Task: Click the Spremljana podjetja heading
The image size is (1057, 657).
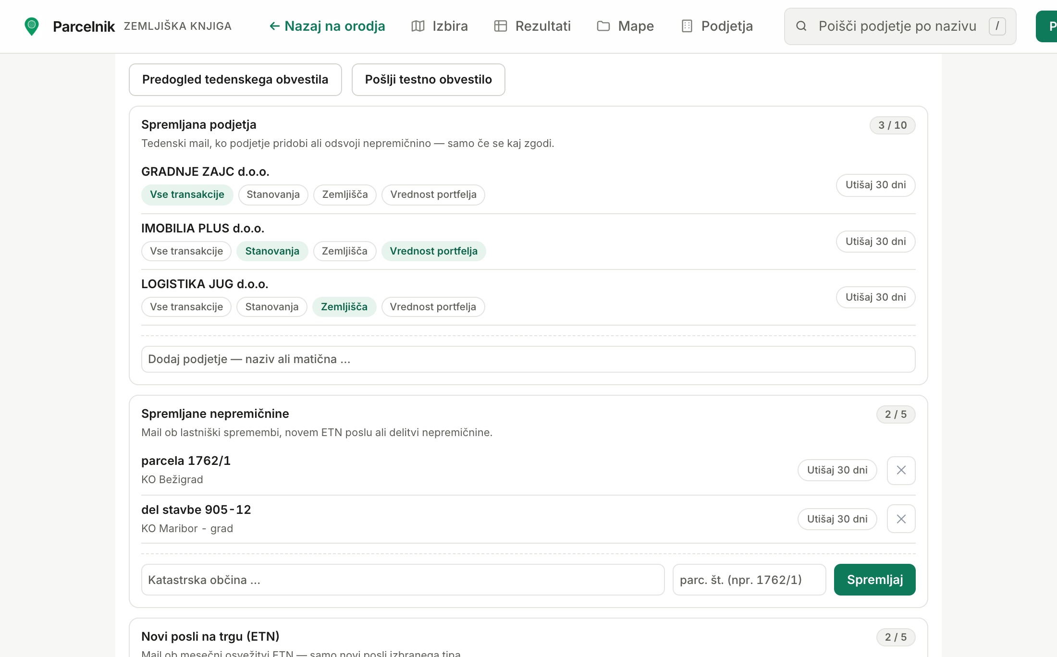Action: tap(199, 124)
